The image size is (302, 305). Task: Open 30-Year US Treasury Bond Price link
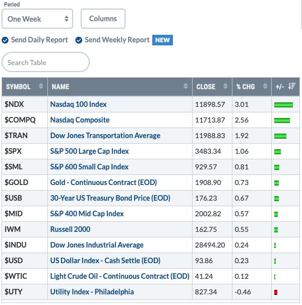coord(110,198)
